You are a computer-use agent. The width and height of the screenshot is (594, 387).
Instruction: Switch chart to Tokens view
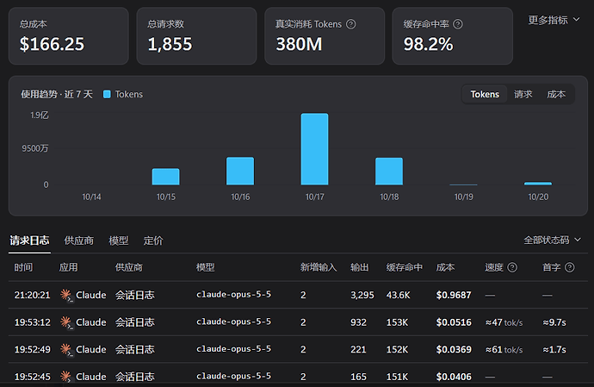click(485, 94)
